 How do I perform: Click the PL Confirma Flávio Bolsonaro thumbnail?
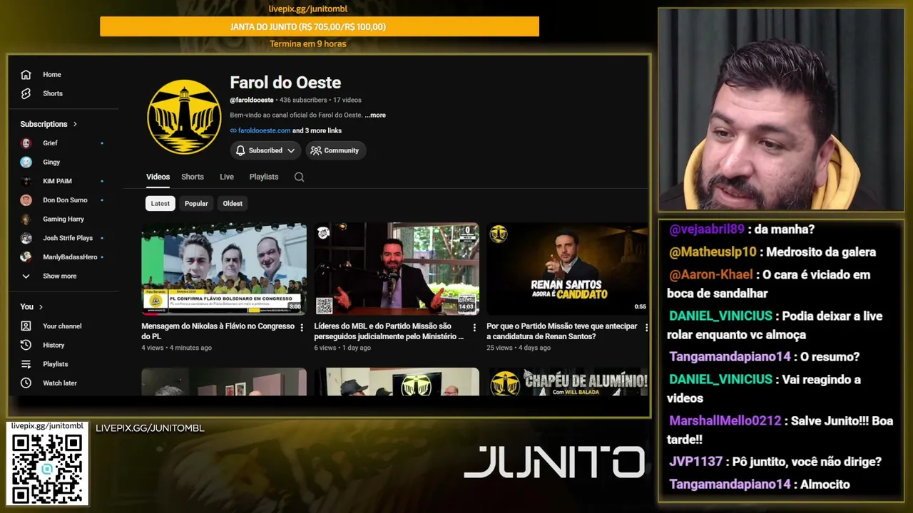(224, 269)
